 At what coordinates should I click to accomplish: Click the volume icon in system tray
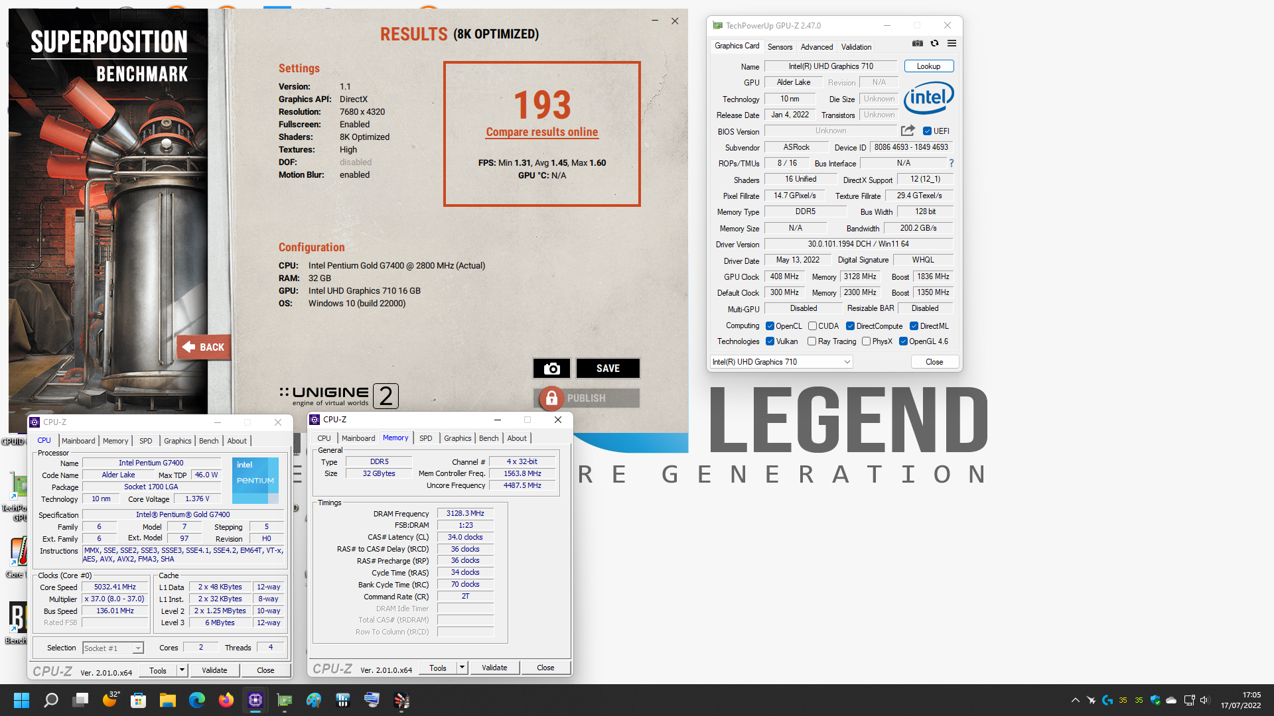[1205, 700]
